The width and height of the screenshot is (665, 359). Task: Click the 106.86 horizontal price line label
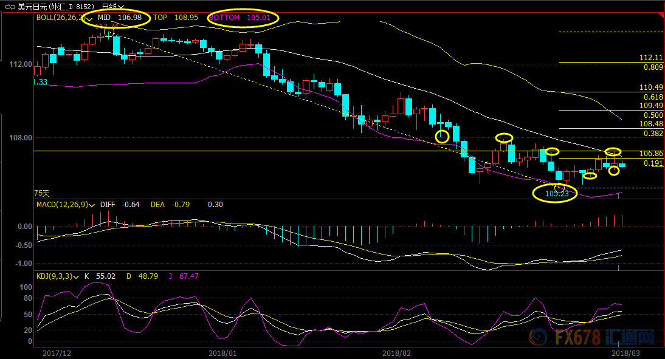[x=651, y=154]
